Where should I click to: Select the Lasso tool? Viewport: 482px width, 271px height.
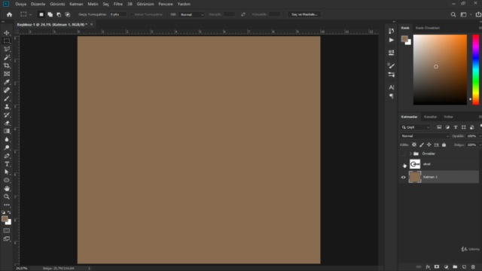[x=7, y=49]
